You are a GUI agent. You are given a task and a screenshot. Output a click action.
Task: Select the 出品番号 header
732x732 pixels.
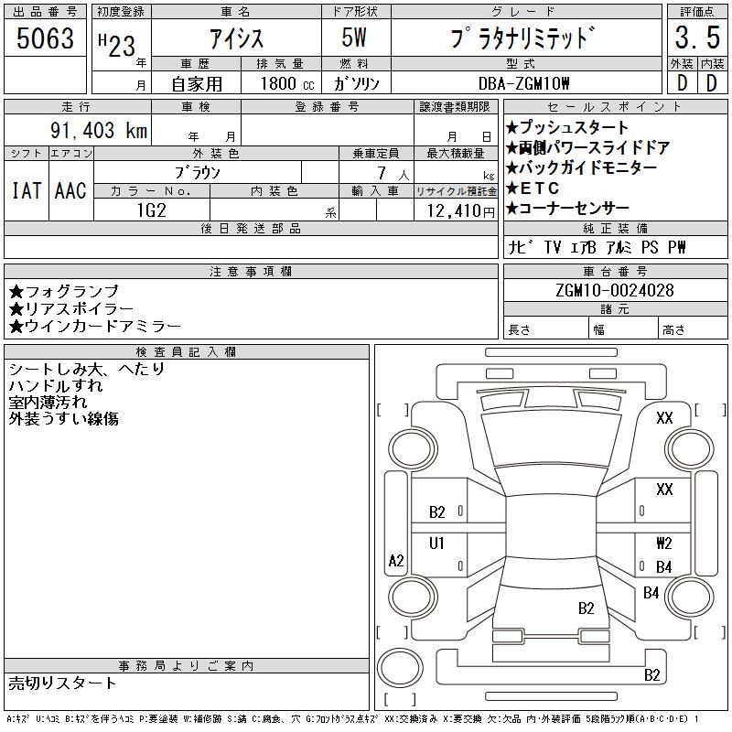click(x=45, y=12)
